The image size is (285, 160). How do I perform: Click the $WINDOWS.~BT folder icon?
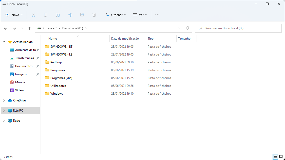pos(47,46)
